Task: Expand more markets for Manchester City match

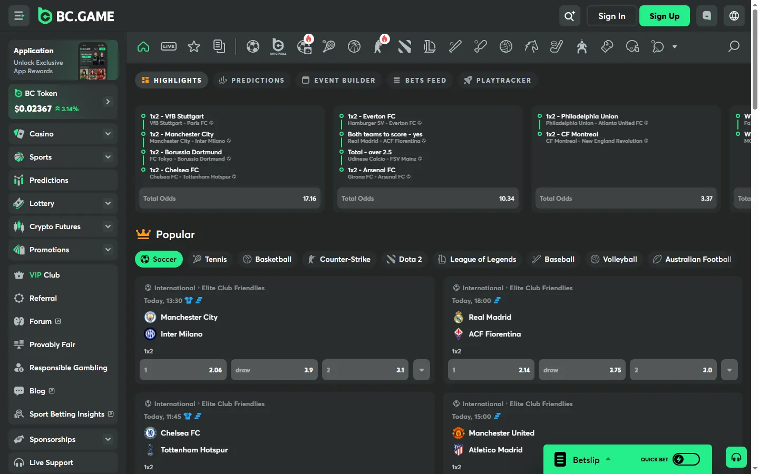Action: tap(422, 370)
